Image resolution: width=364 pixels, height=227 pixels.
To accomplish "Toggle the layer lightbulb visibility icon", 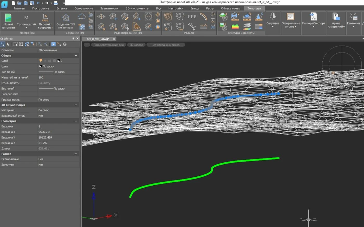I will 41,61.
